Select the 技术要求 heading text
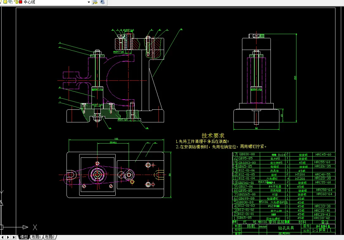The image size is (344, 240). (x=213, y=136)
